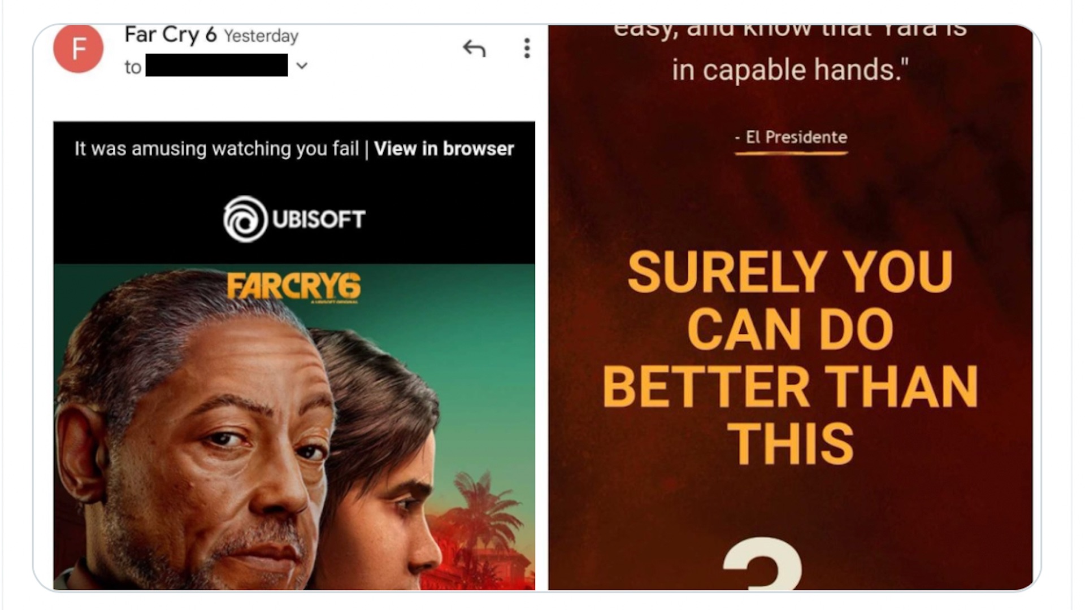Screen dimensions: 1085x610
Task: Click the Far Cry 6 game logo
Action: click(294, 287)
